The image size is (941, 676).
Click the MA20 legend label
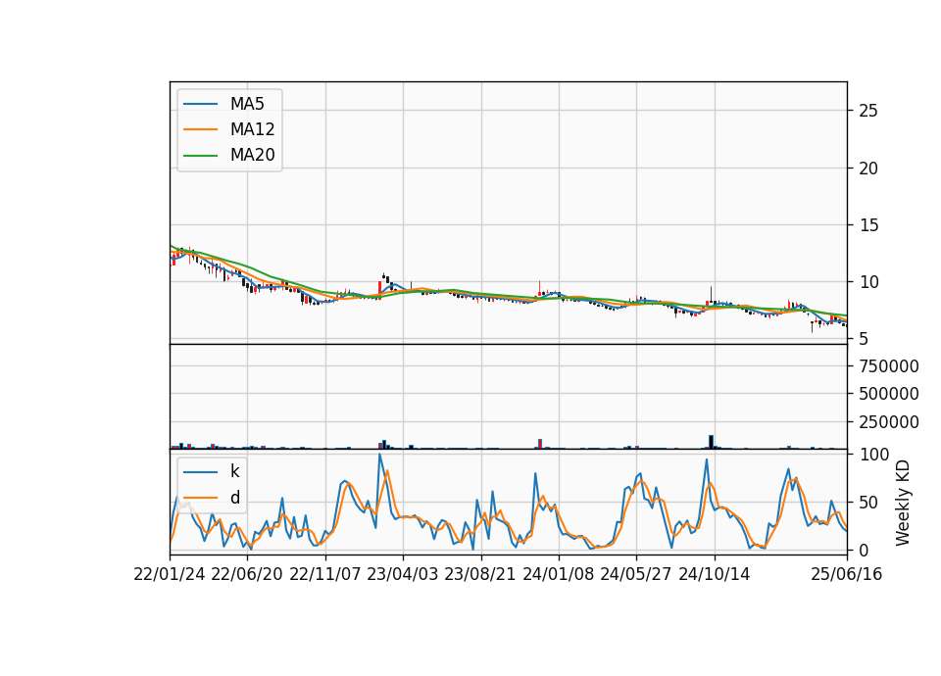[x=252, y=156]
